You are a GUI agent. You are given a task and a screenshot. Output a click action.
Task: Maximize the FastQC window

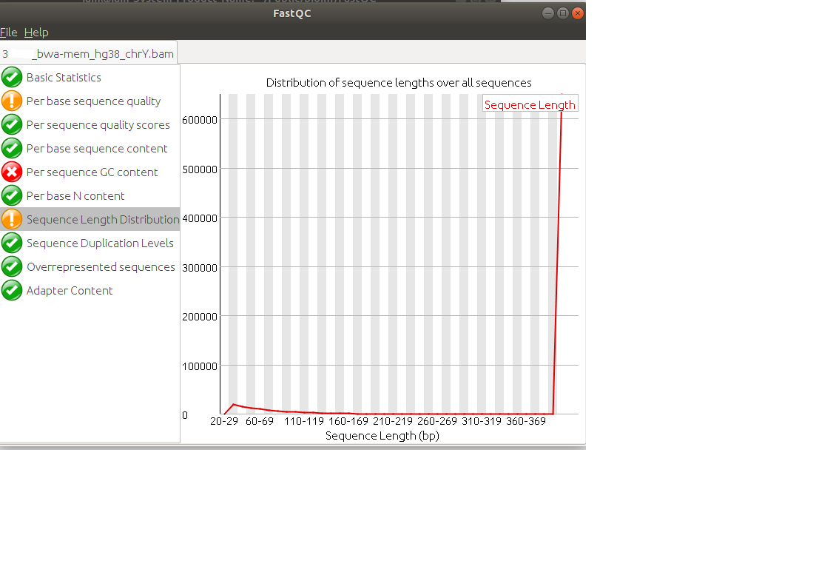tap(562, 13)
